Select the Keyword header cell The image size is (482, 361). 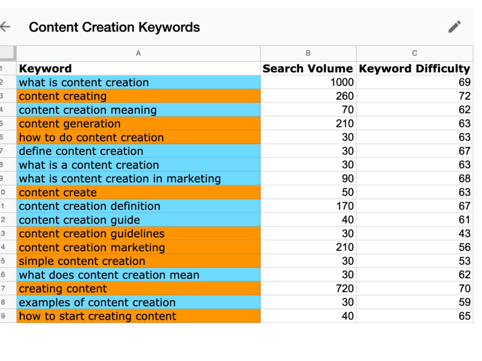(138, 68)
